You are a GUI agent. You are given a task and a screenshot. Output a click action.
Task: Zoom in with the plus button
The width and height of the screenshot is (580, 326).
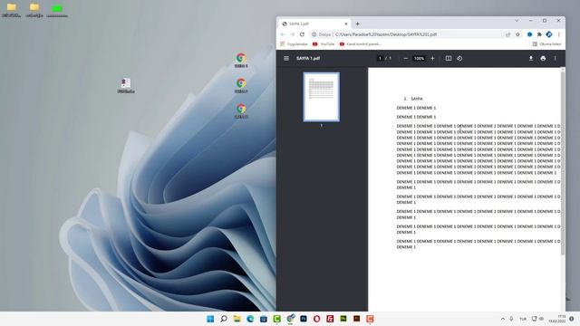tap(432, 58)
